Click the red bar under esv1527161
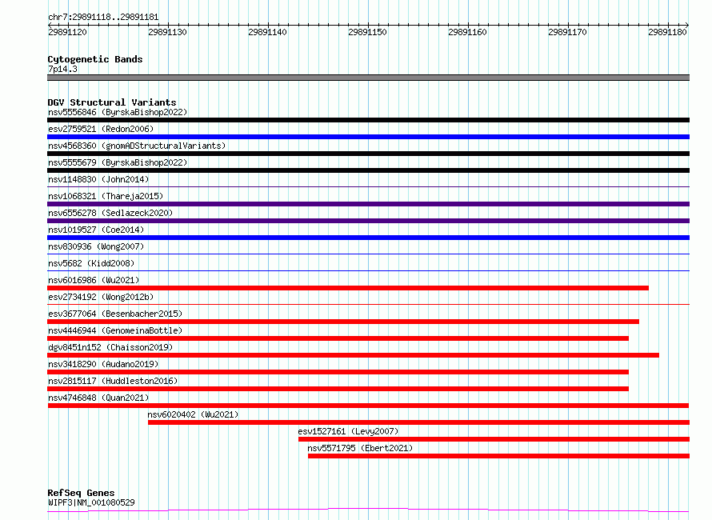Image resolution: width=712 pixels, height=520 pixels. [x=494, y=439]
